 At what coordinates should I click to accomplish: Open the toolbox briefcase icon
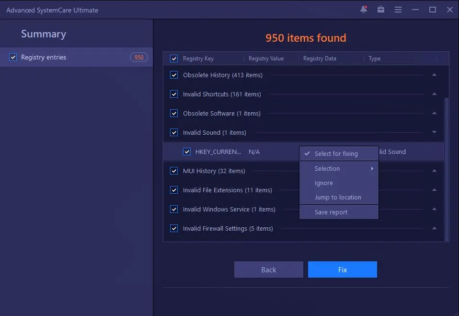381,10
